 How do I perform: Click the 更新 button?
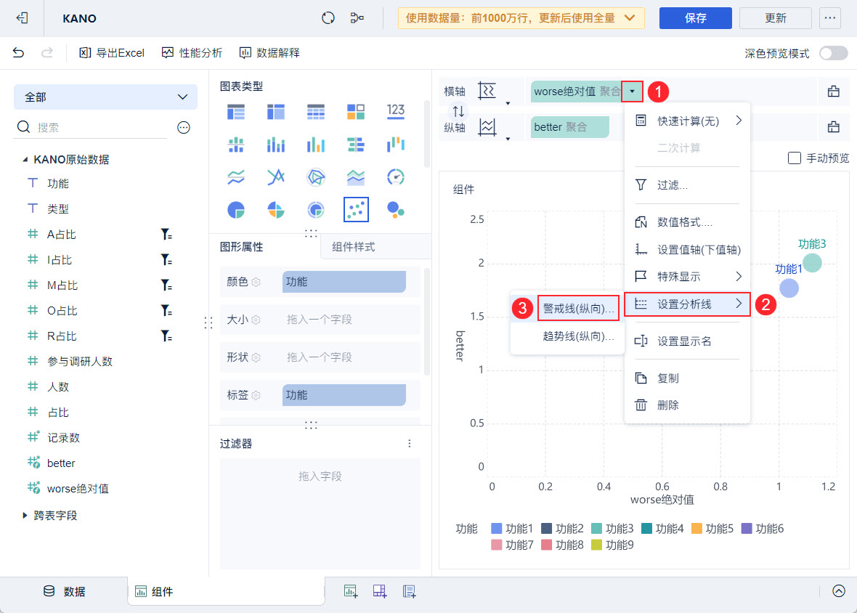coord(775,18)
